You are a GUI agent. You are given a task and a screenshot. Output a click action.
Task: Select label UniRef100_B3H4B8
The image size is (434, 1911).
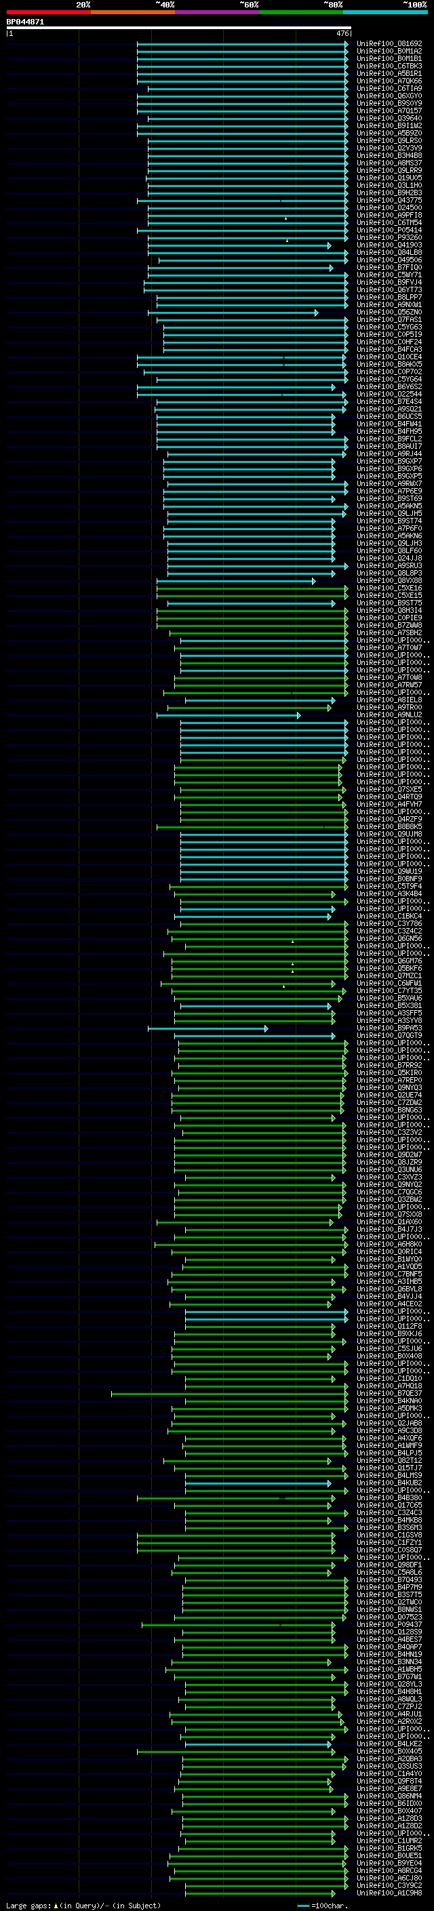pyautogui.click(x=389, y=155)
